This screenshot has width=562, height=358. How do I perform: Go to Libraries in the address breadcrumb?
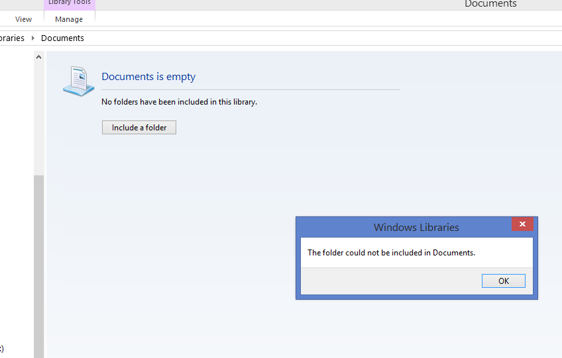coord(12,38)
